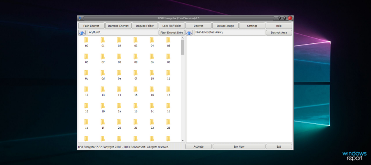Click the Decrypt toolbar button
The image size is (371, 165).
tap(199, 26)
